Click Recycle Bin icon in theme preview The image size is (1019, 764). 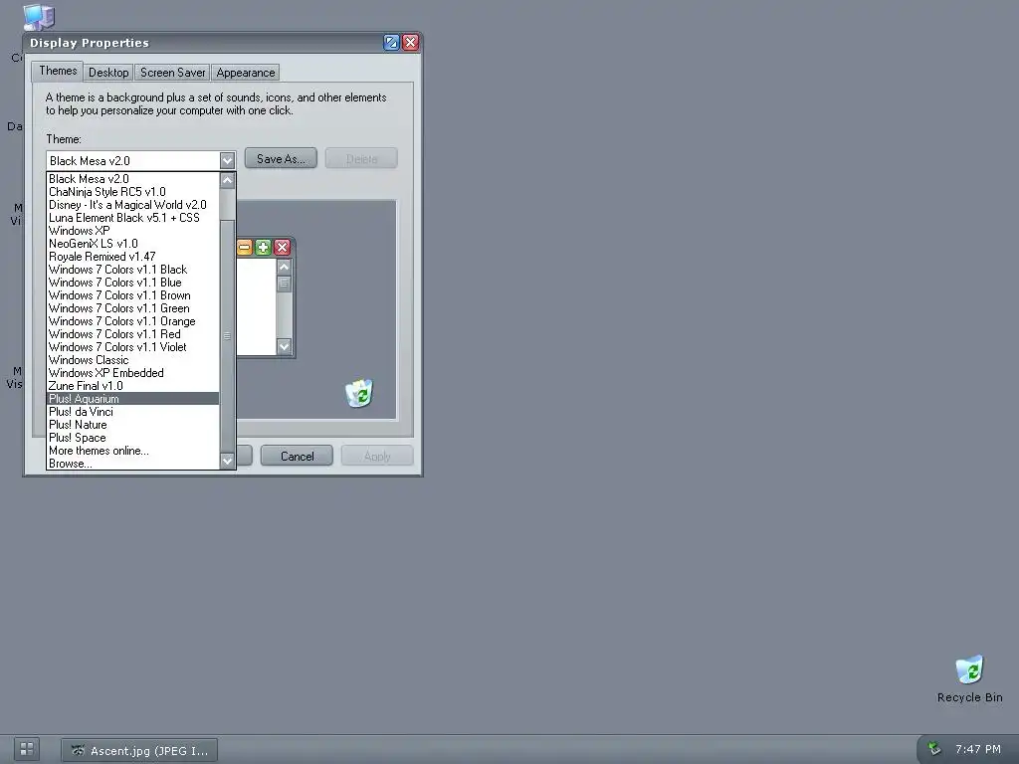(x=358, y=393)
